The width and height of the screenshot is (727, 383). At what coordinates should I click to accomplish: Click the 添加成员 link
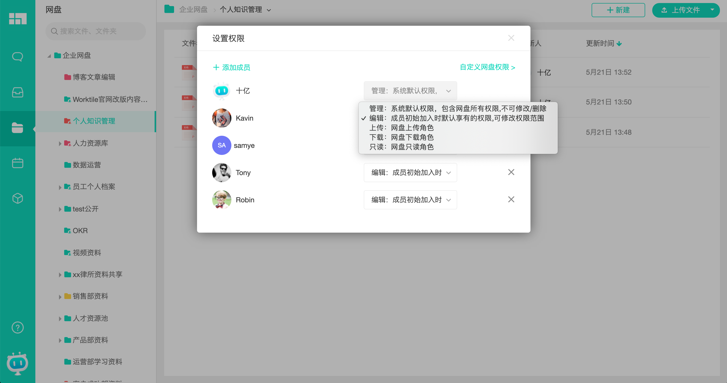coord(231,67)
